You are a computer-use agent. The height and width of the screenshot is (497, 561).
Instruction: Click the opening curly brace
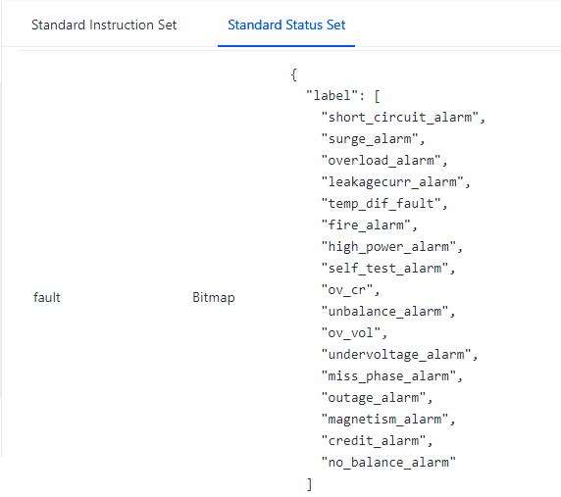294,75
